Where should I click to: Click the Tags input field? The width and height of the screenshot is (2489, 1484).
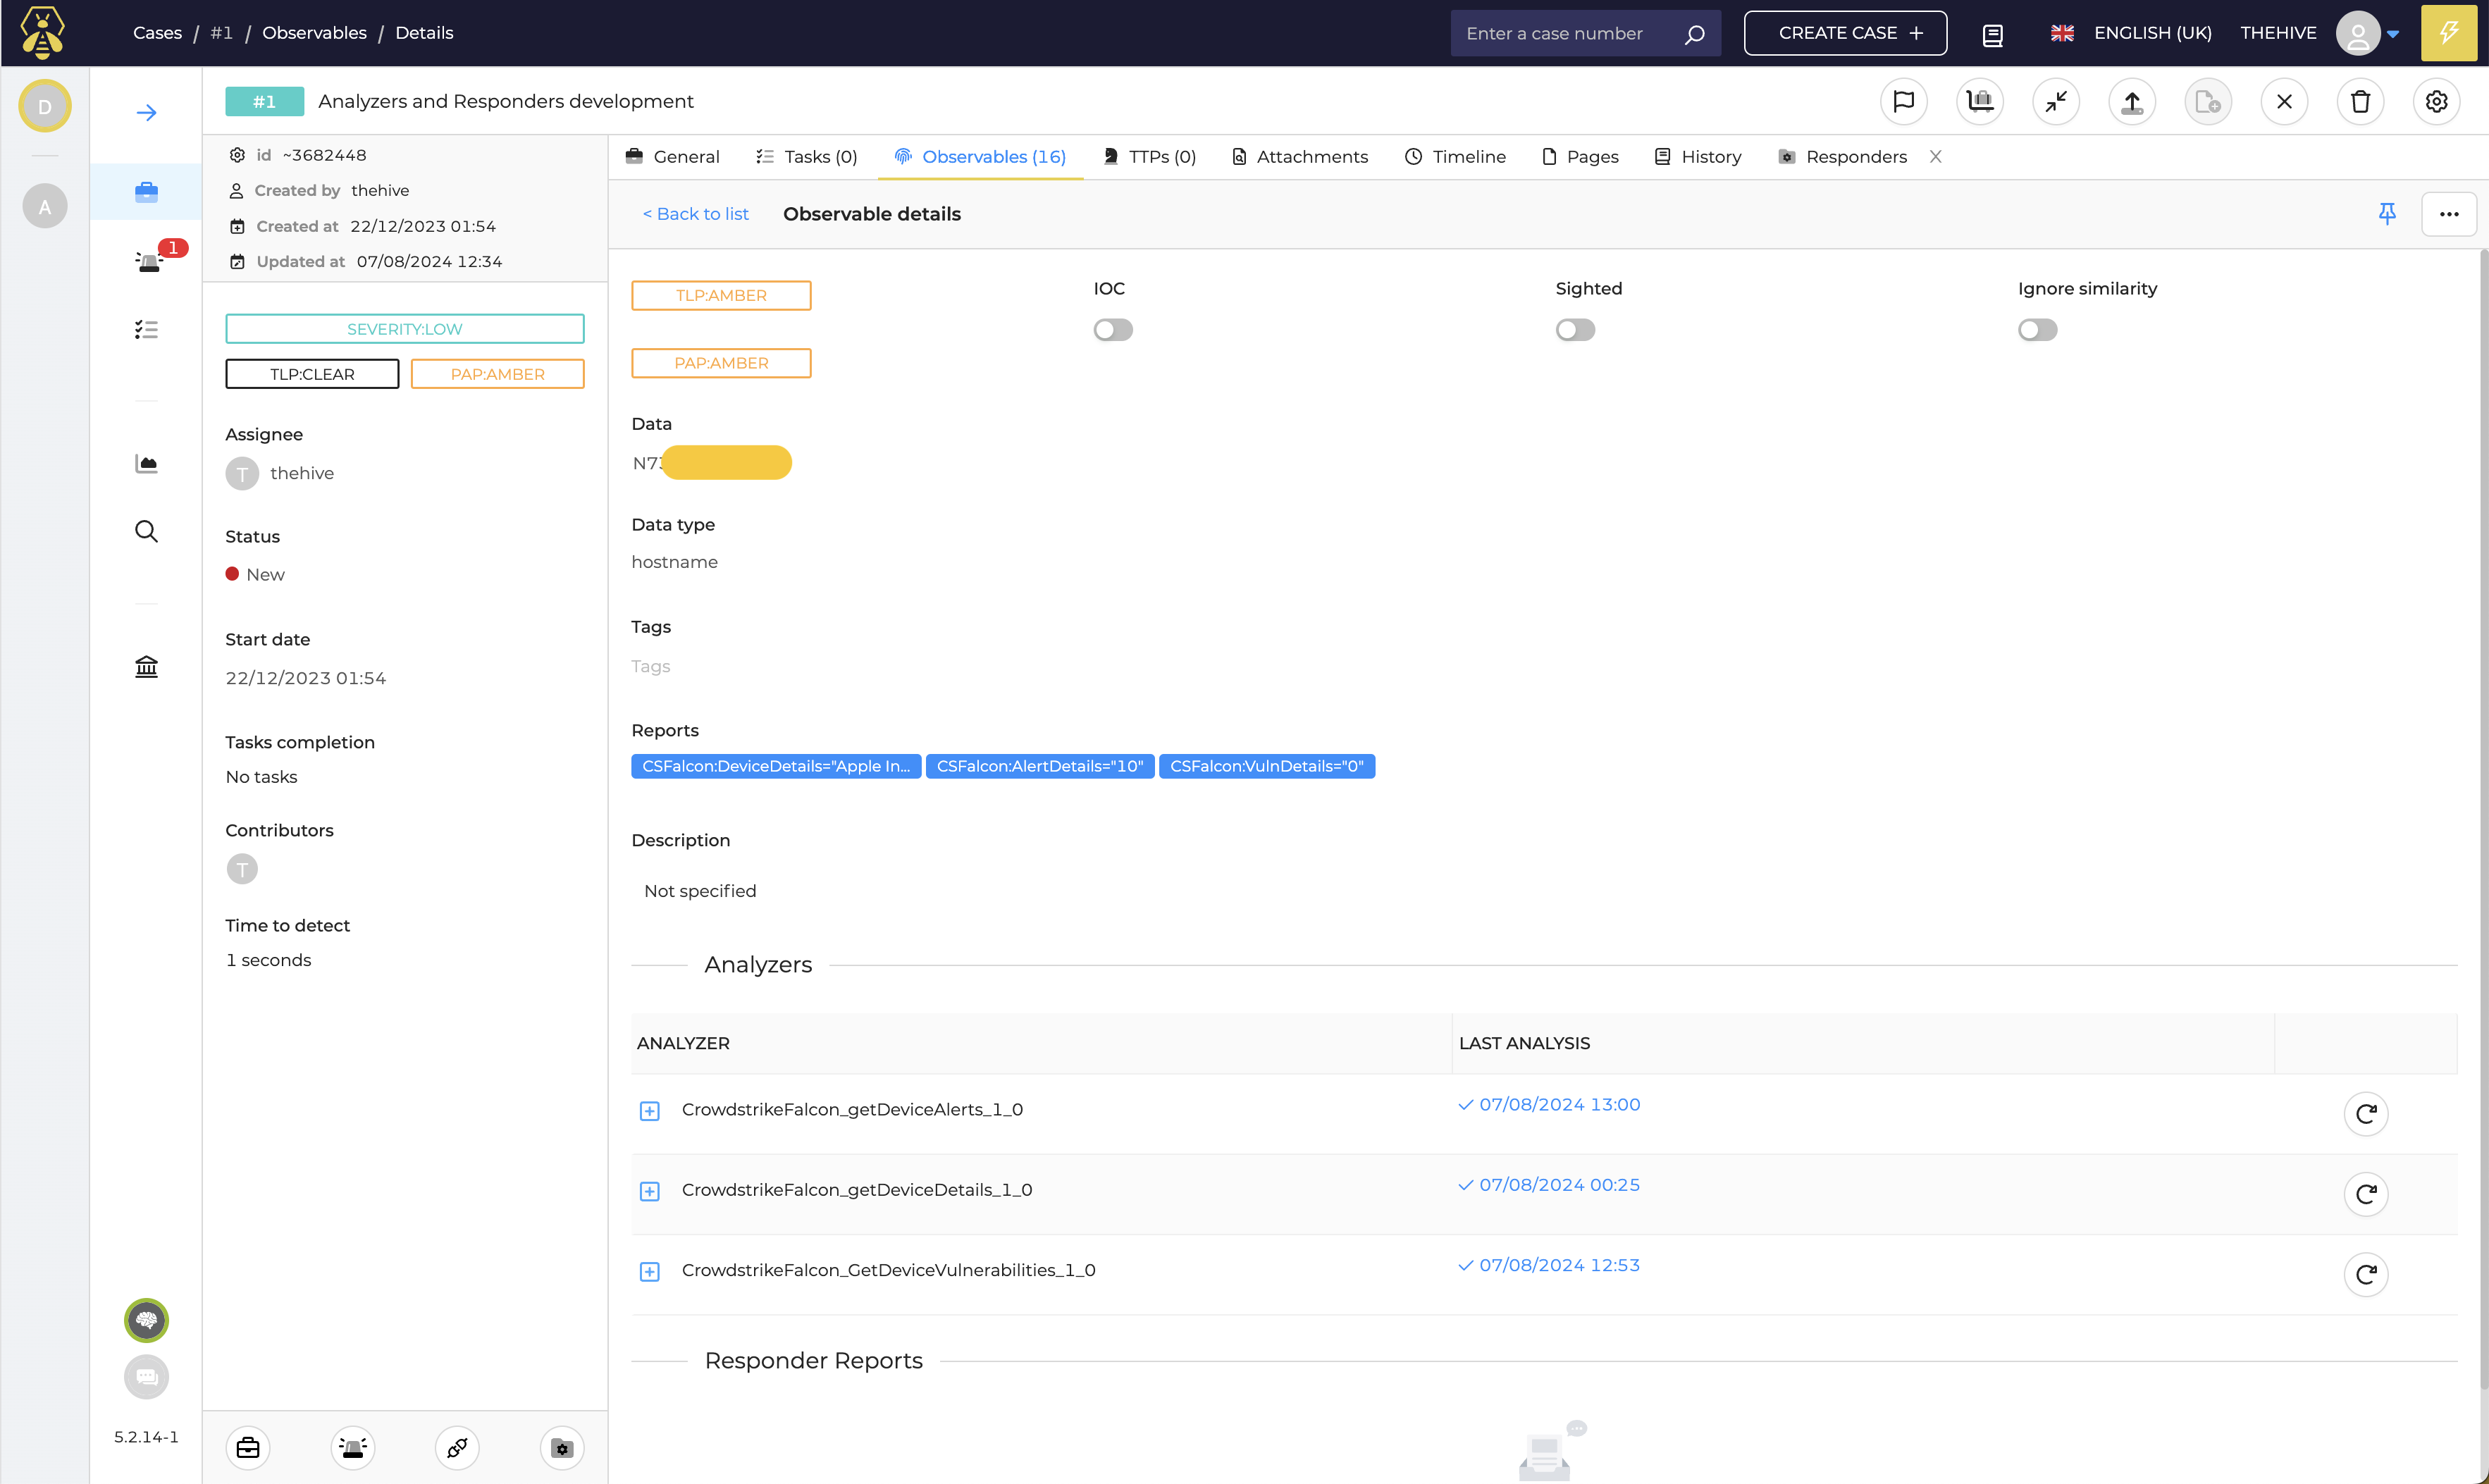point(652,666)
